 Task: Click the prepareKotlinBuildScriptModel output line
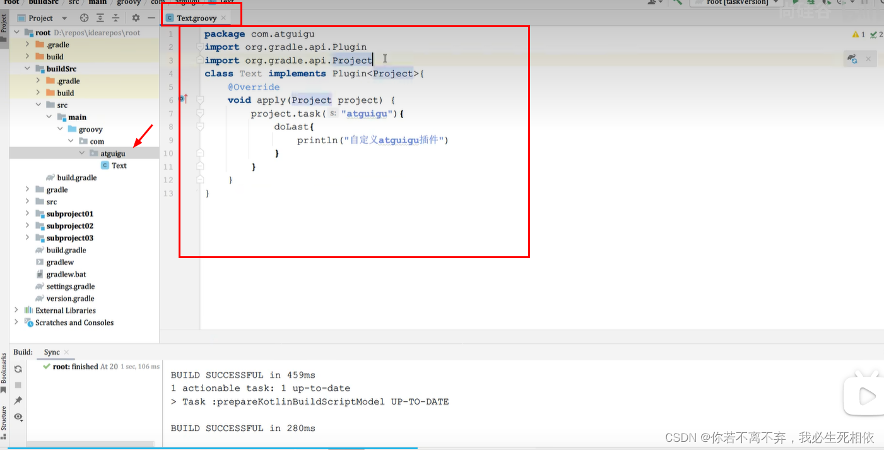(x=310, y=401)
